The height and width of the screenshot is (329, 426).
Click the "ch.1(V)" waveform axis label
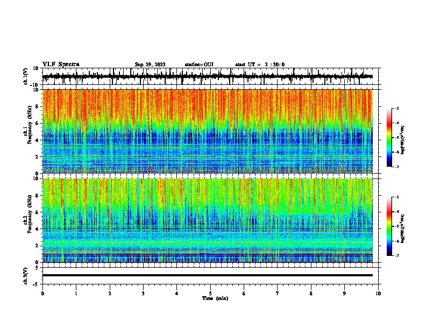26,76
